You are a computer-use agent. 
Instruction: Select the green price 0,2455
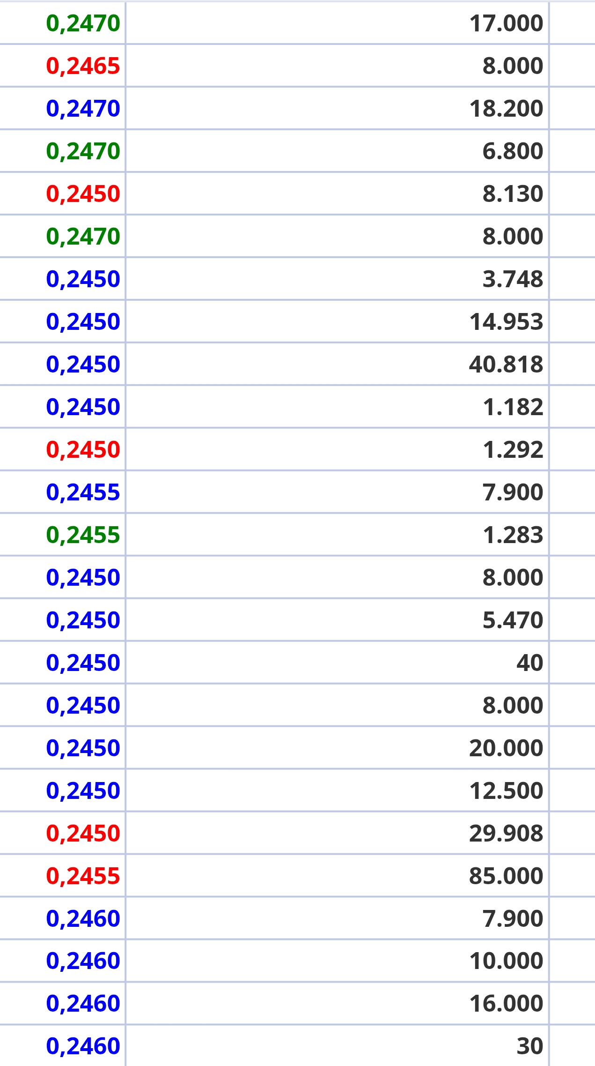83,535
